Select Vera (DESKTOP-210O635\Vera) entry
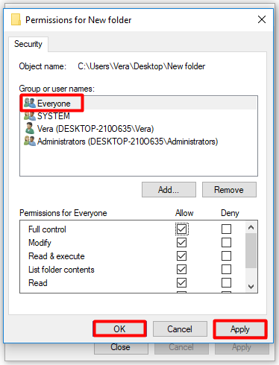 click(139, 129)
